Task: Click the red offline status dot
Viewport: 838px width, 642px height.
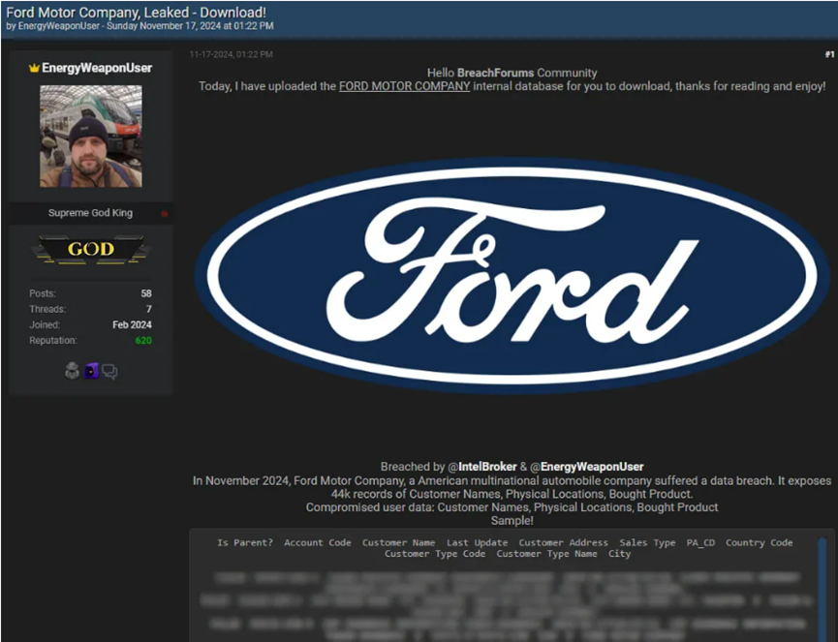Action: [x=164, y=214]
